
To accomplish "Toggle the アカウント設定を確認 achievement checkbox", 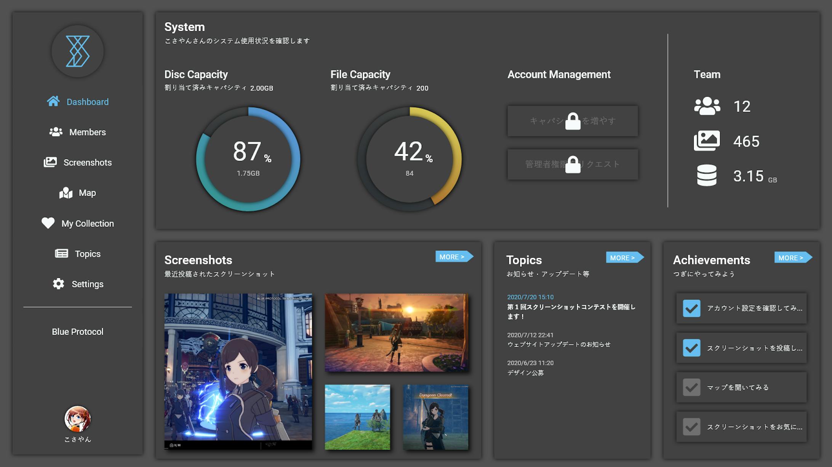I will (x=691, y=308).
